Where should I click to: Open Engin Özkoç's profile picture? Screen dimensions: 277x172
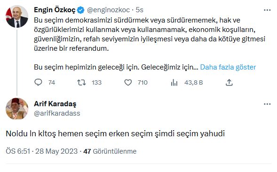[17, 16]
